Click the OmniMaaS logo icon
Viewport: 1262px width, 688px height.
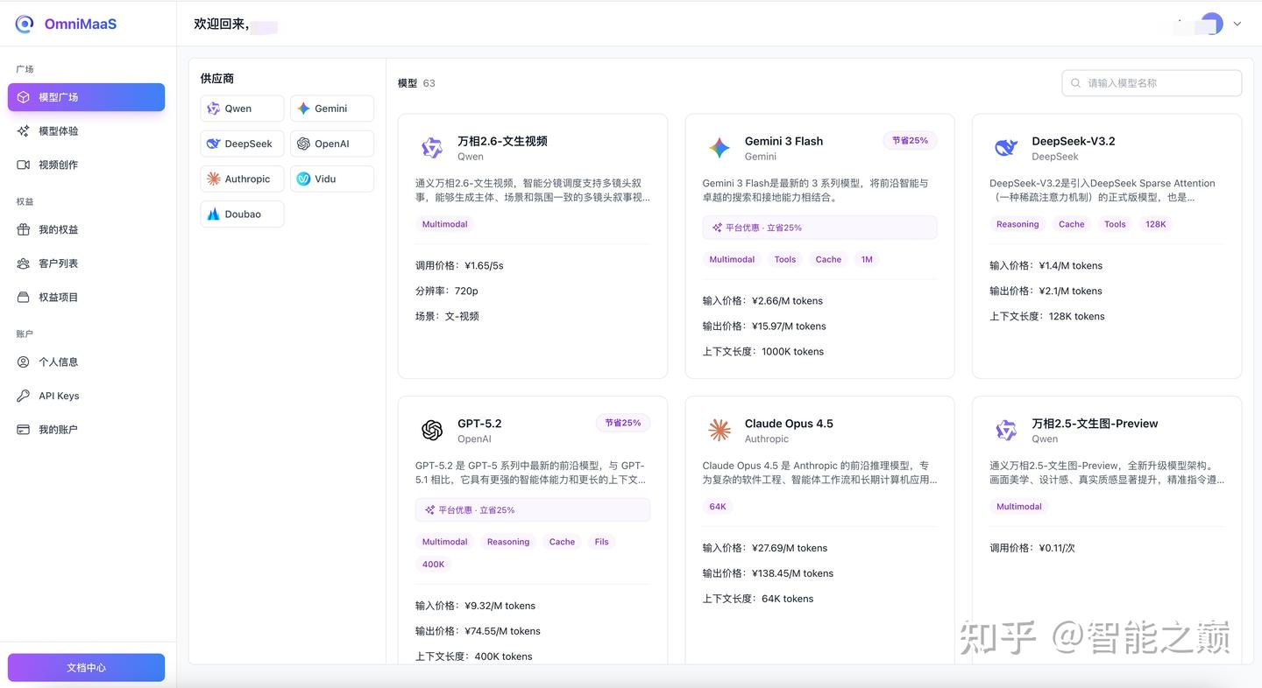pyautogui.click(x=25, y=24)
